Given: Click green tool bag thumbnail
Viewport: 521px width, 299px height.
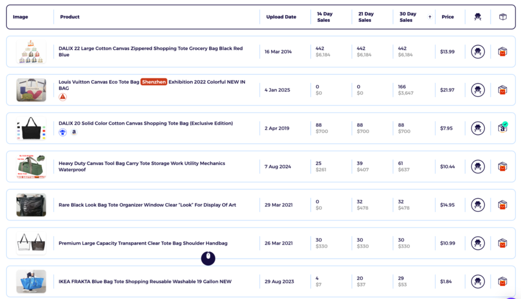Looking at the screenshot, I should point(31,166).
